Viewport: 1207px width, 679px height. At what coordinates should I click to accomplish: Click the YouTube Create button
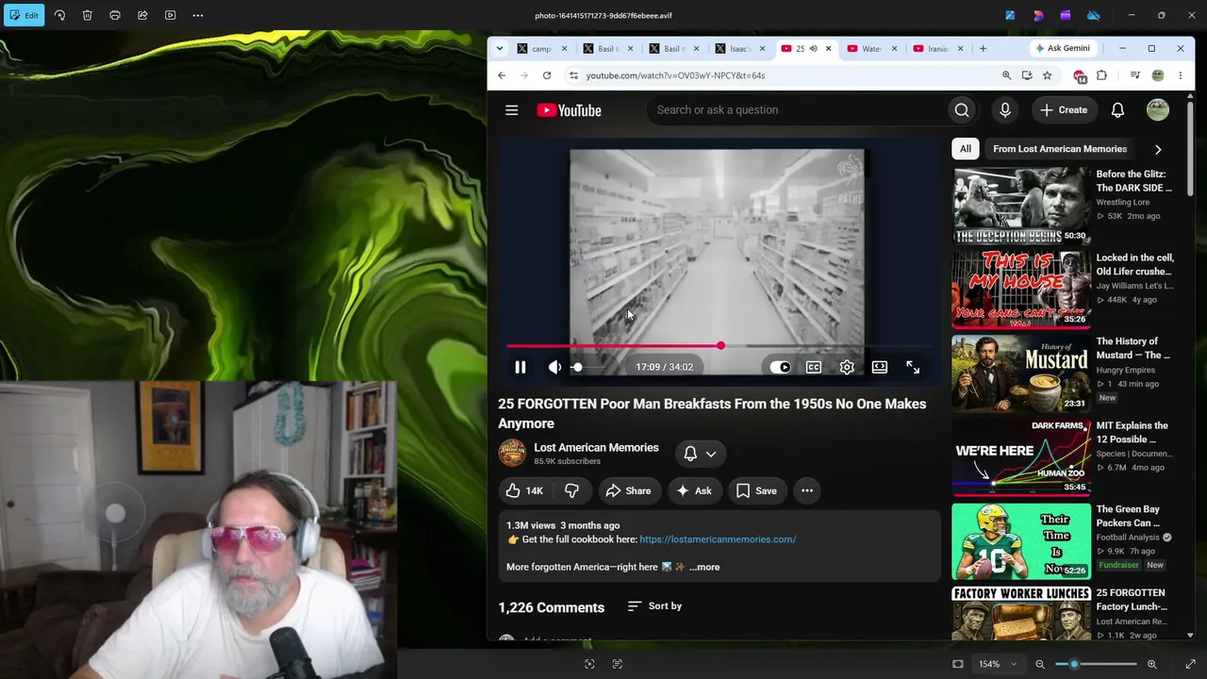(1064, 110)
